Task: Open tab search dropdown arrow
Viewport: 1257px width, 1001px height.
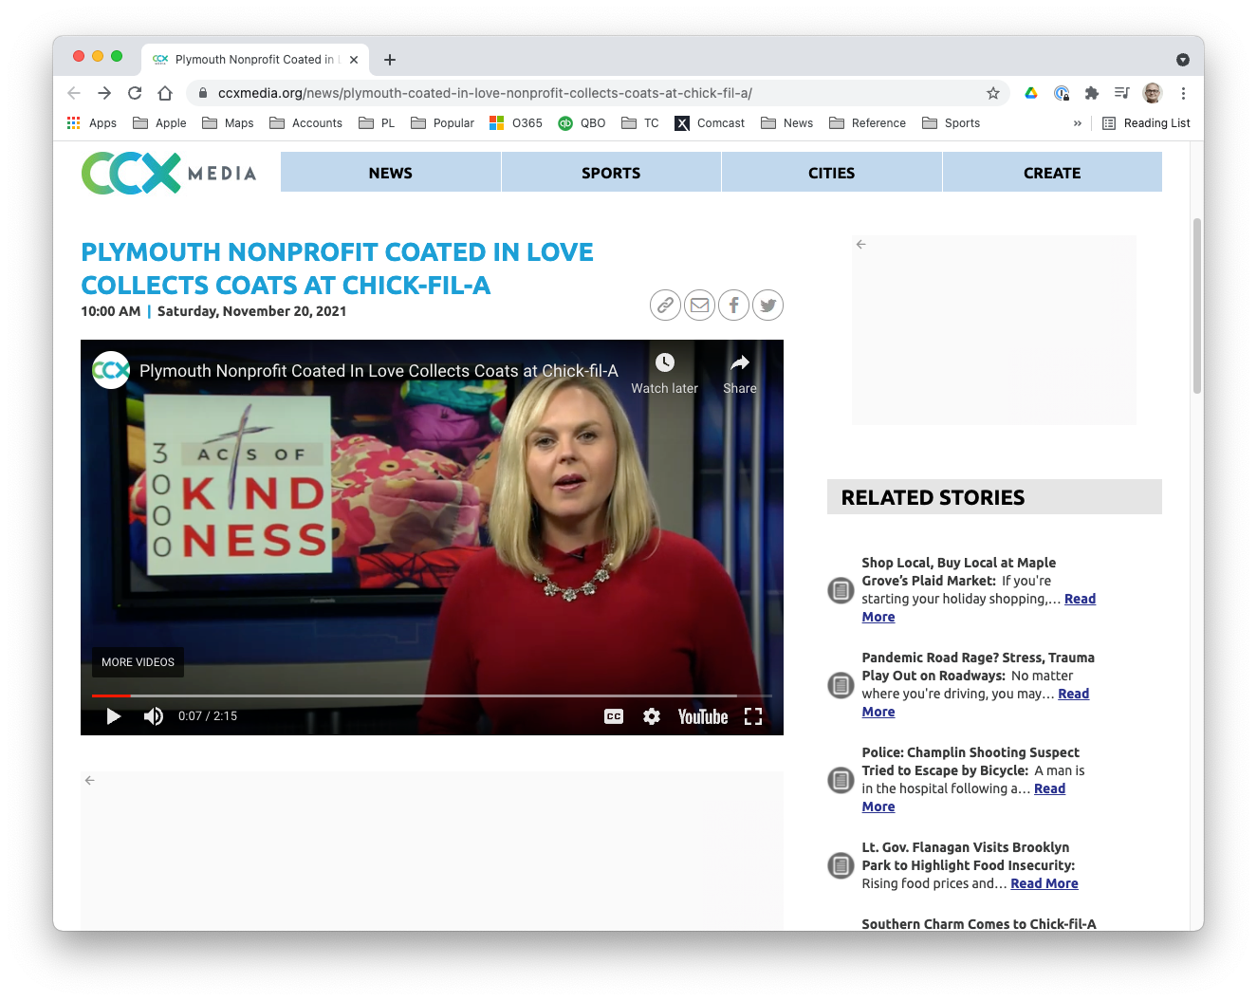Action: coord(1183,60)
